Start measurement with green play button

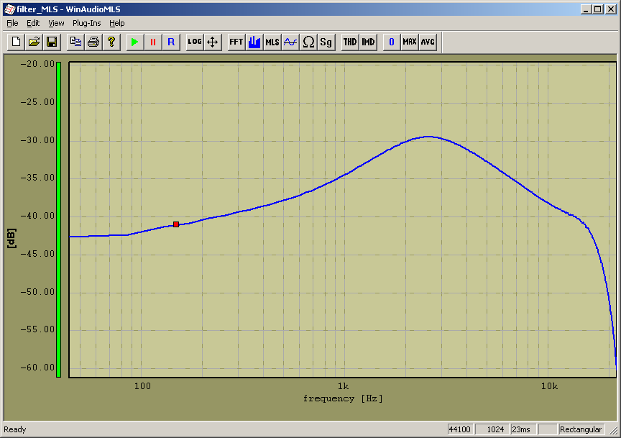pos(135,42)
